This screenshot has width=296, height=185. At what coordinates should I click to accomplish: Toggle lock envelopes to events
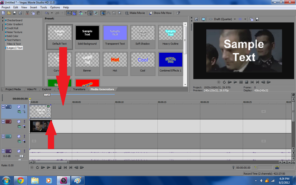(x=90, y=13)
